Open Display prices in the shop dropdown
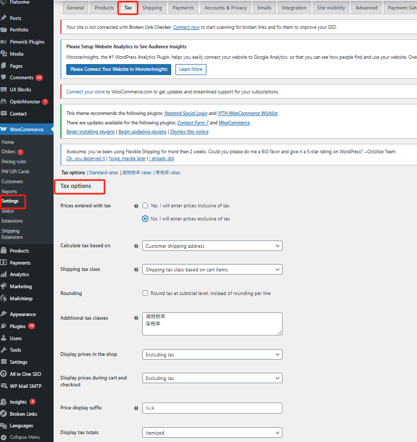 (x=212, y=354)
